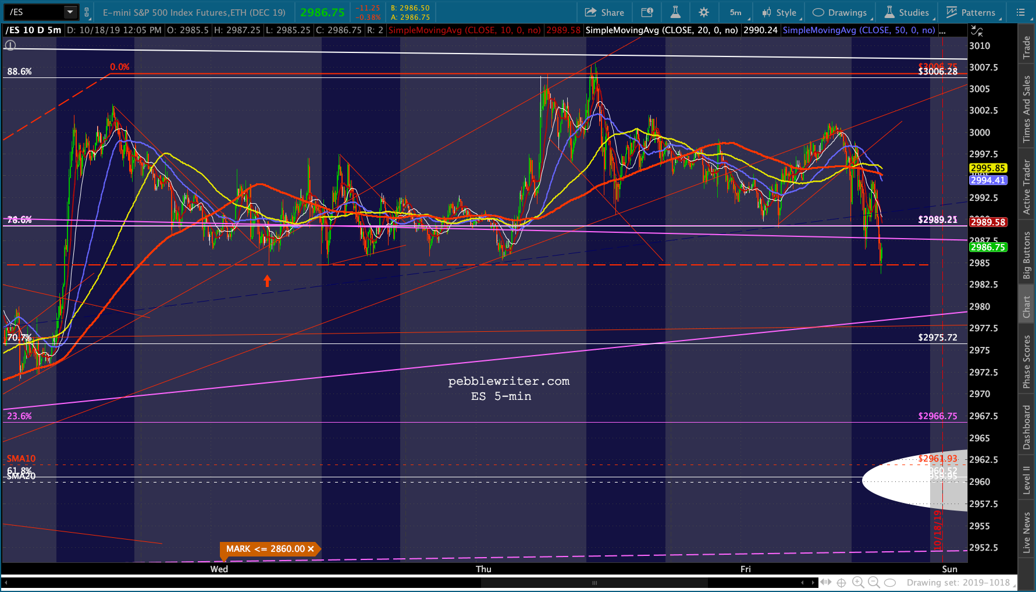Open the Style menu
Image resolution: width=1036 pixels, height=592 pixels.
[x=779, y=12]
